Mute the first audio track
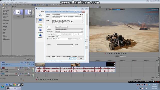The image size is (160, 90). click(x=28, y=68)
